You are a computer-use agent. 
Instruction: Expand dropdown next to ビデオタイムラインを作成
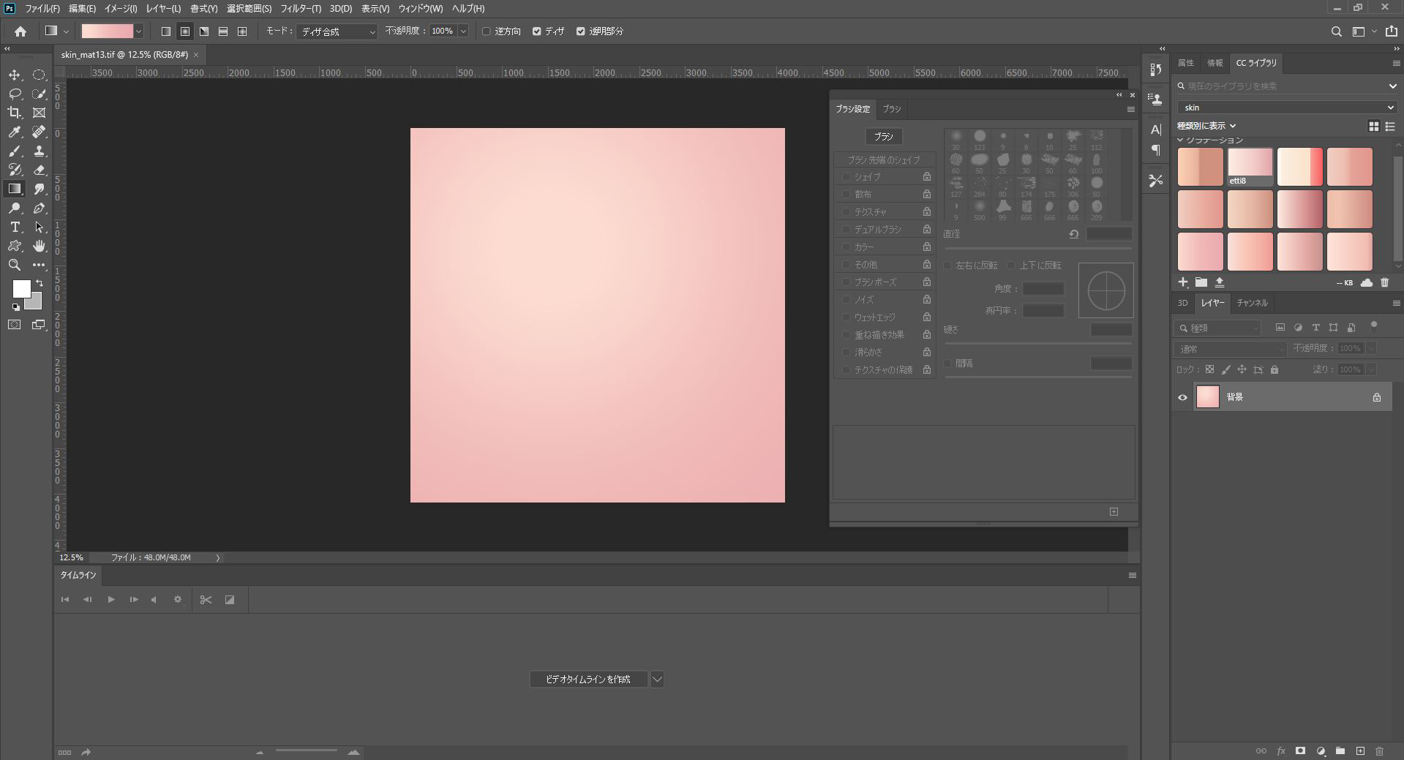coord(657,680)
